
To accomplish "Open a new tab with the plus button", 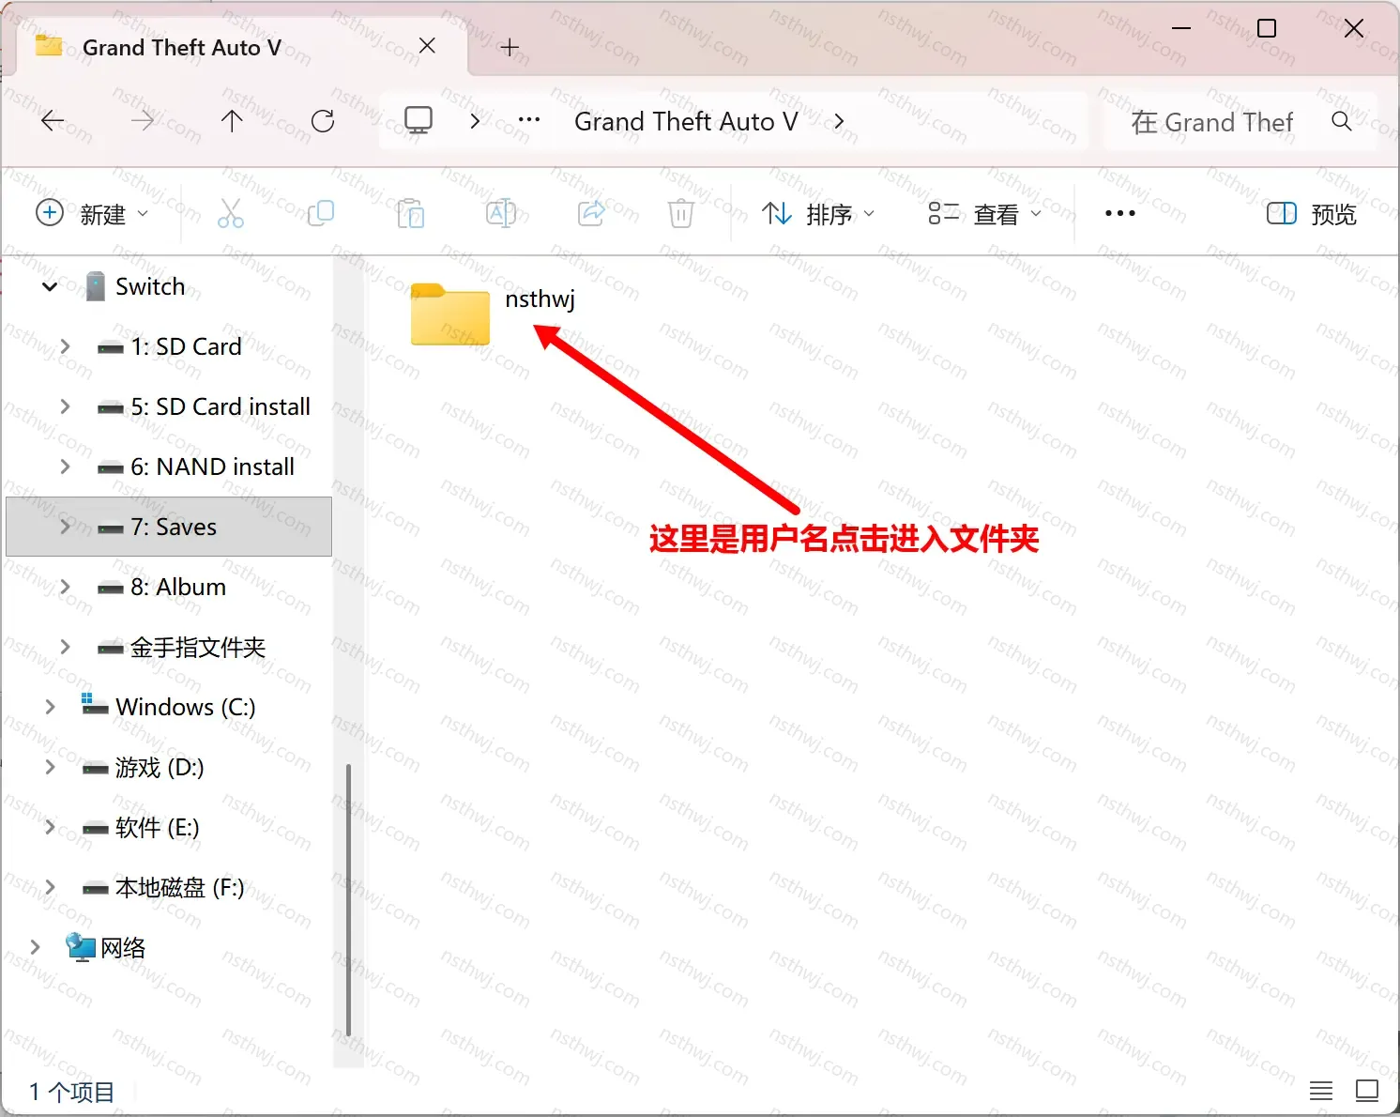I will (510, 47).
